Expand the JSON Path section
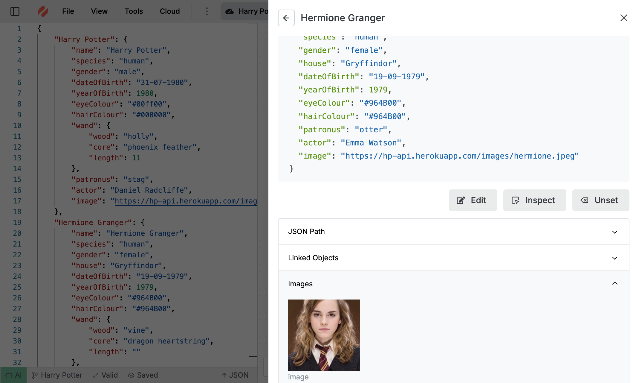This screenshot has height=383, width=639. (x=453, y=232)
